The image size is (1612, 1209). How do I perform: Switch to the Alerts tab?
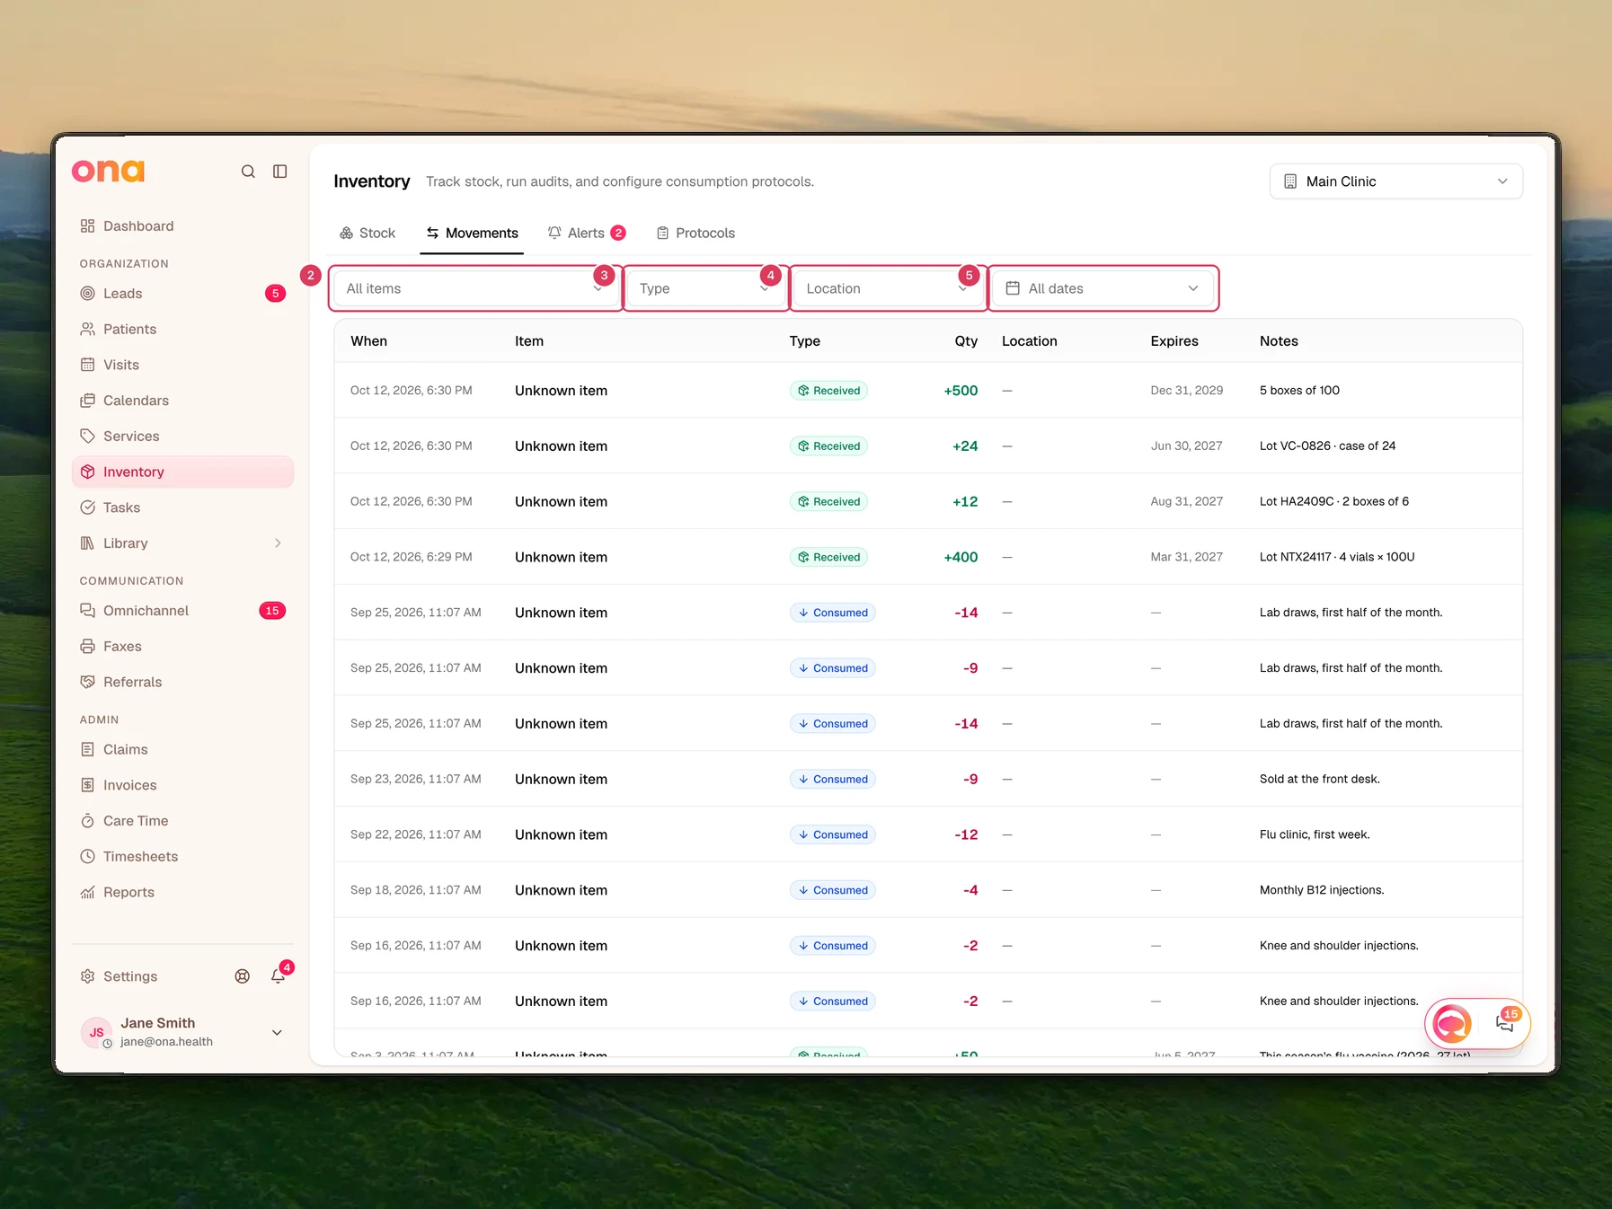coord(587,234)
